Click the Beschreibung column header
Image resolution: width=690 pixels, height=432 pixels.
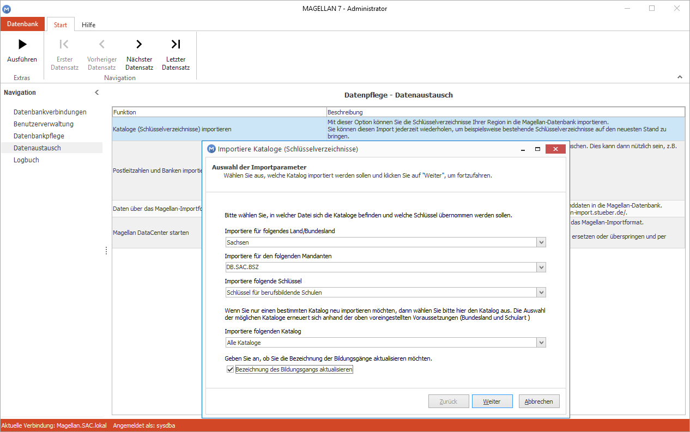[505, 112]
